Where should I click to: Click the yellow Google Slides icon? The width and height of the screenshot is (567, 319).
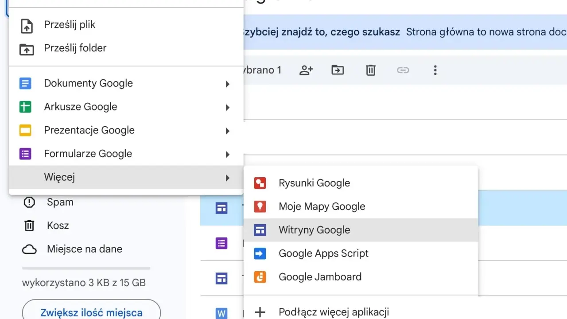click(x=25, y=130)
